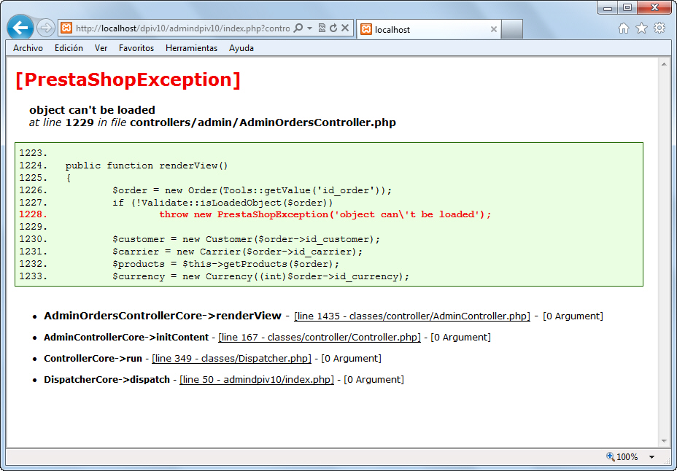The image size is (677, 471).
Task: Click the PrestaShopException heading
Action: (128, 79)
